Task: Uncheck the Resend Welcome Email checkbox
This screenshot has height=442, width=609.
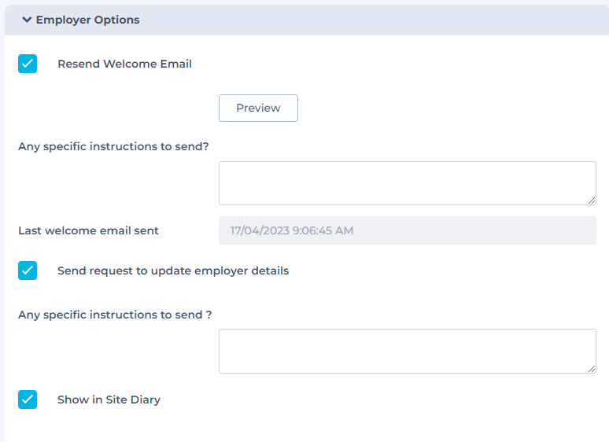Action: coord(28,64)
